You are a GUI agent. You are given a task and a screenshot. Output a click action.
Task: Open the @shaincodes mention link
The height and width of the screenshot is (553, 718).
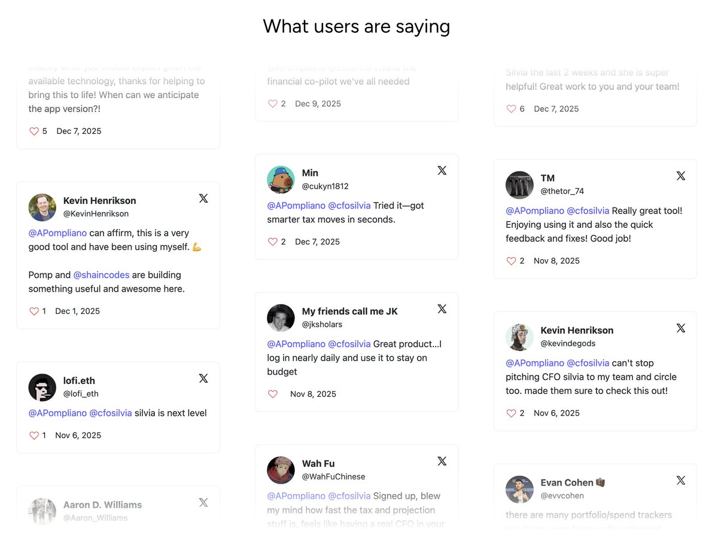point(101,275)
